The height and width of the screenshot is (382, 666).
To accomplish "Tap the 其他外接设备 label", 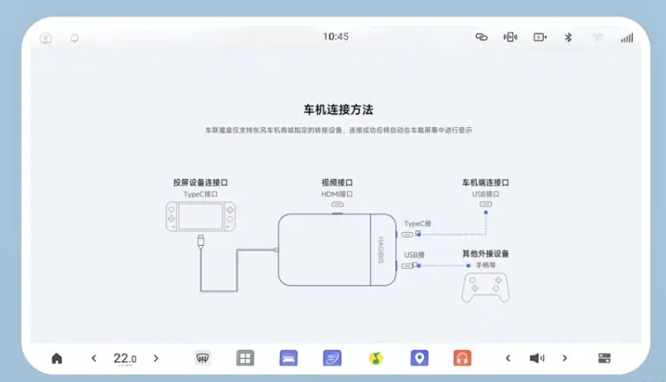I will 485,254.
